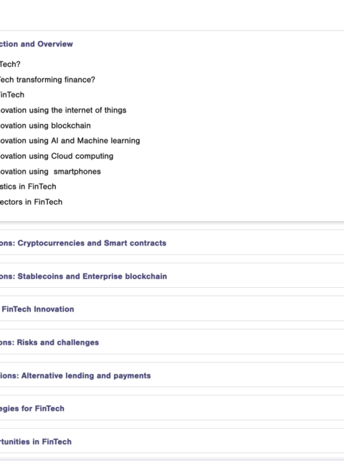Image resolution: width=344 pixels, height=463 pixels.
Task: Expand 'Alternative lending and payments' section
Action: pyautogui.click(x=75, y=375)
